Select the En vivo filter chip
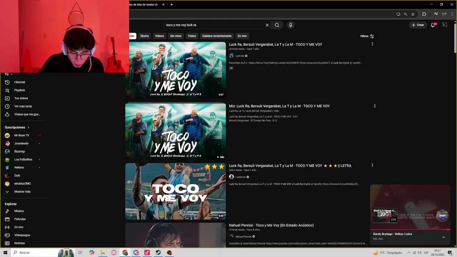 coord(242,36)
